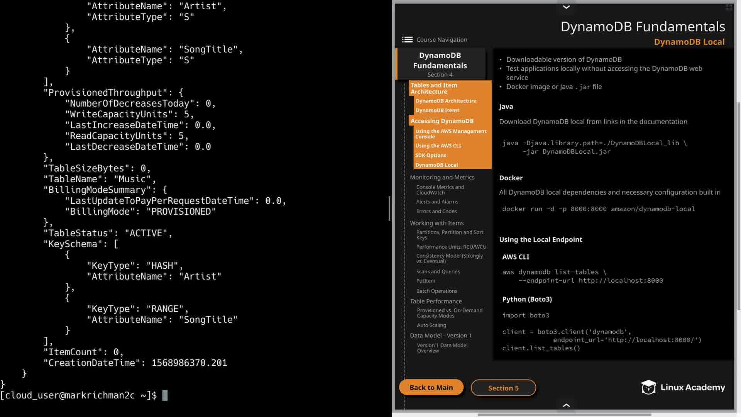Open Alerts and Alarms lesson
The image size is (741, 417).
point(437,202)
